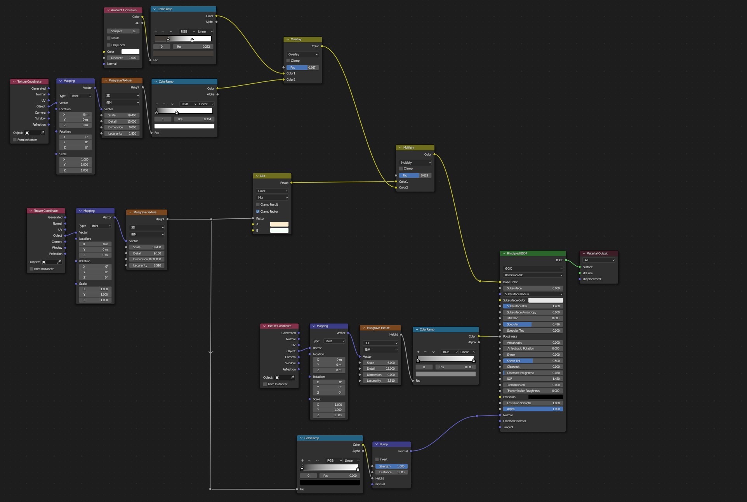Enable Inside checkbox in Ambient Occlusion

(x=109, y=38)
